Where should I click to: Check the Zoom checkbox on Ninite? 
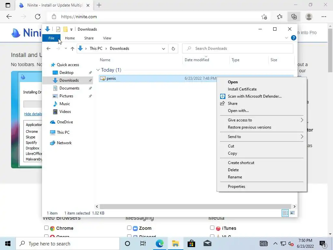point(129,228)
